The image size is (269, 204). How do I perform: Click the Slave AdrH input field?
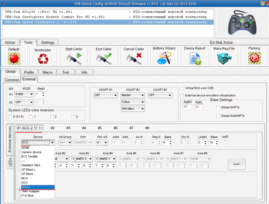coord(187,107)
